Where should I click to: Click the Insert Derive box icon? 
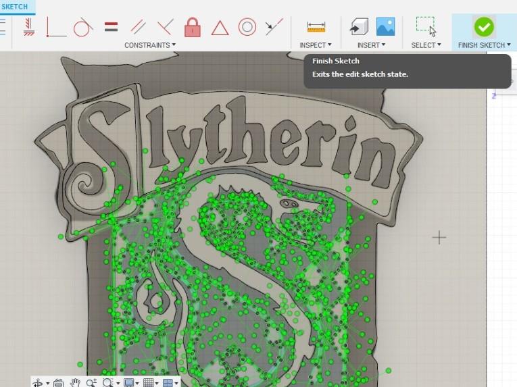tap(359, 27)
